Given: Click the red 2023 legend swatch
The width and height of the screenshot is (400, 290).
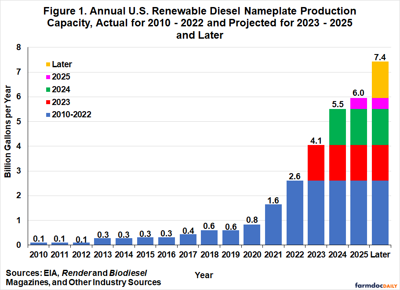Looking at the screenshot, I should 48,102.
